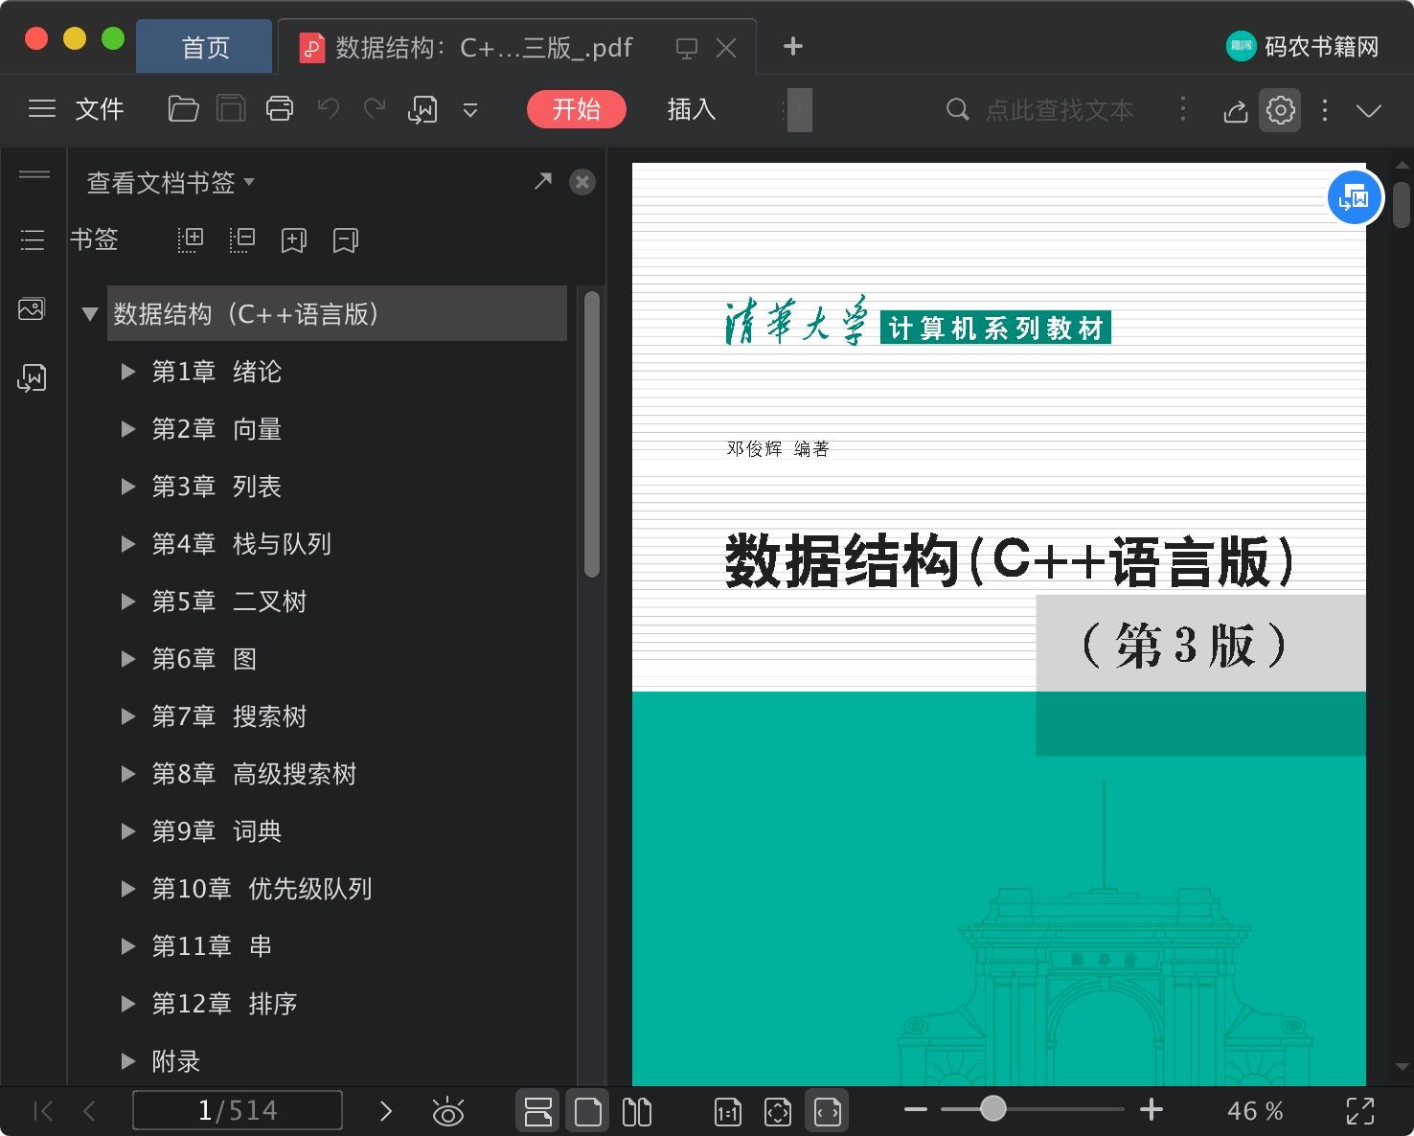Click the share export icon

pyautogui.click(x=1236, y=110)
